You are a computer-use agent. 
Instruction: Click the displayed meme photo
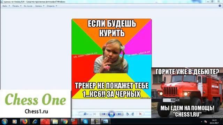click(x=111, y=59)
